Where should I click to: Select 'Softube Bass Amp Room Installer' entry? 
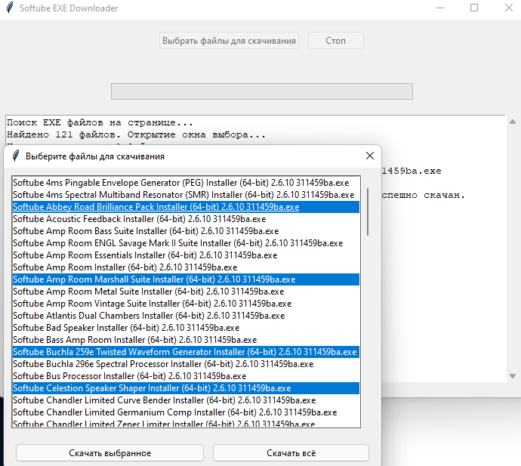[186, 340]
